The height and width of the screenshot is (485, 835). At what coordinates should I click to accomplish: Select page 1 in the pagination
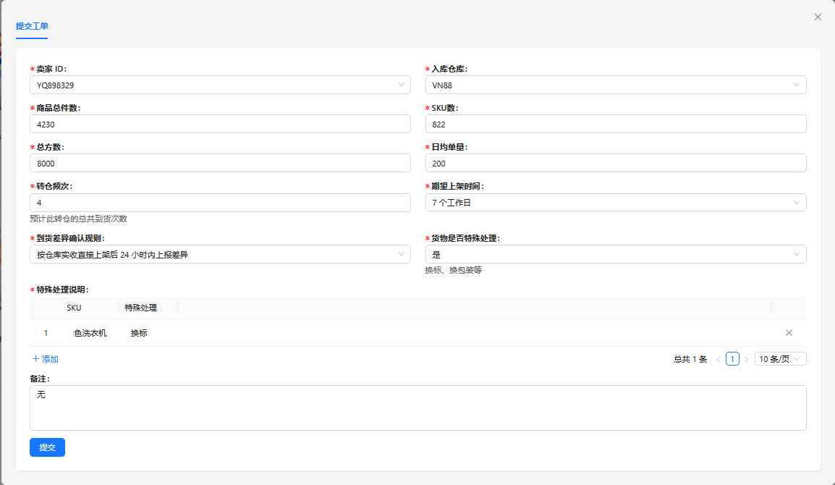[x=732, y=359]
